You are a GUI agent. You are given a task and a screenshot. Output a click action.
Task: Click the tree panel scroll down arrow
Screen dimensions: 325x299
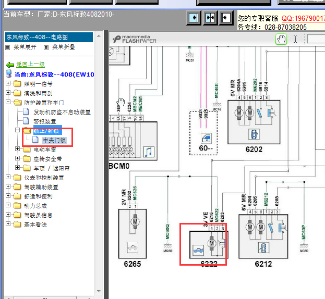[99, 291]
